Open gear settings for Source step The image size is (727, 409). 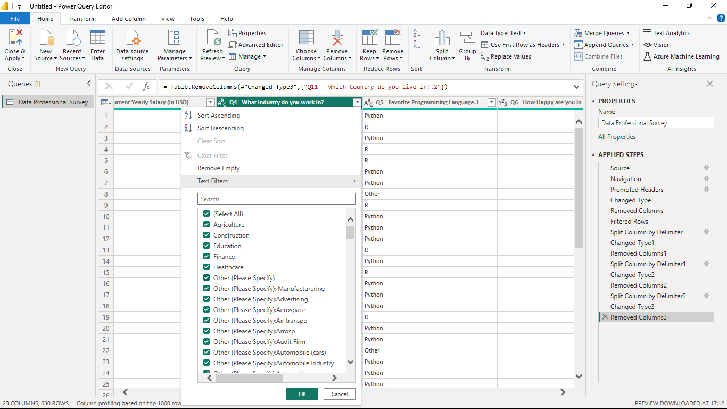click(707, 168)
